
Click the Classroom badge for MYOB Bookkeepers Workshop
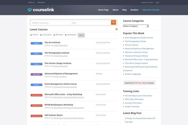point(36,106)
